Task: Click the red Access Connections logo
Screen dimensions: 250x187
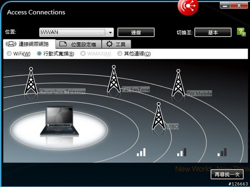Action: 188,7
